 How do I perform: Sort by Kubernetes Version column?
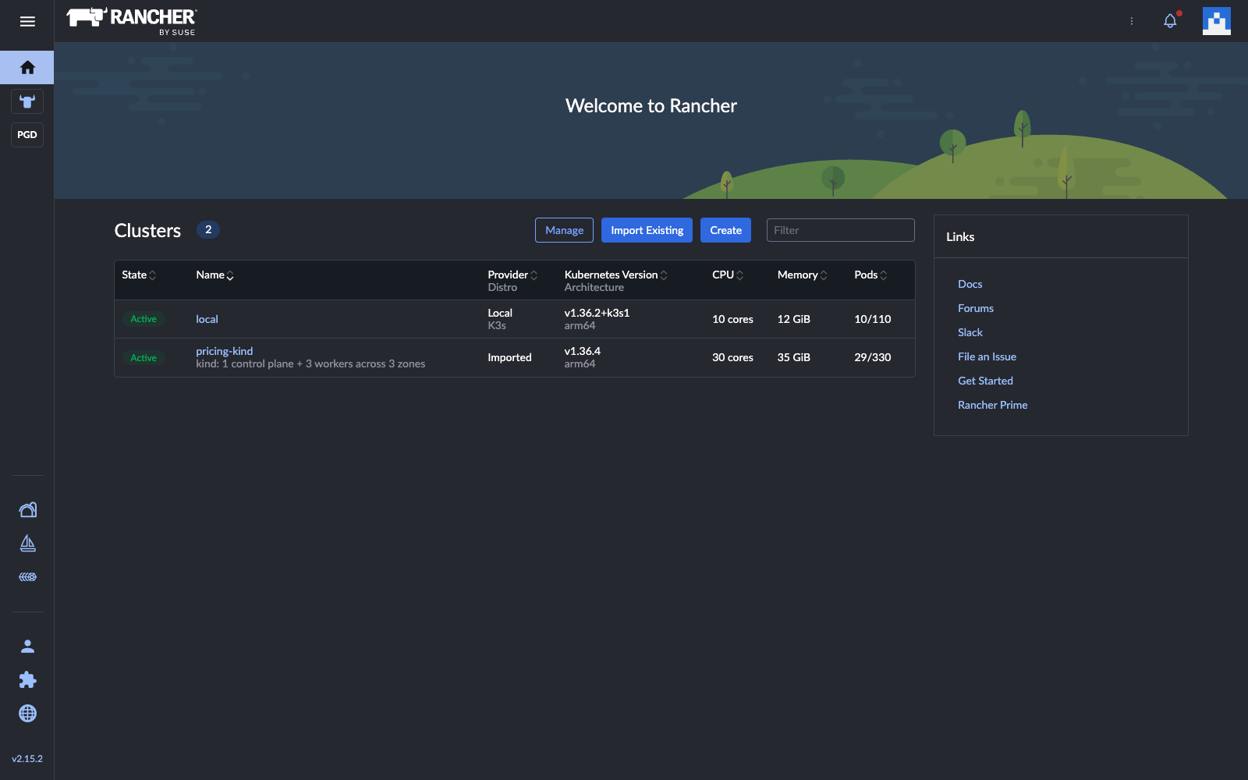615,275
